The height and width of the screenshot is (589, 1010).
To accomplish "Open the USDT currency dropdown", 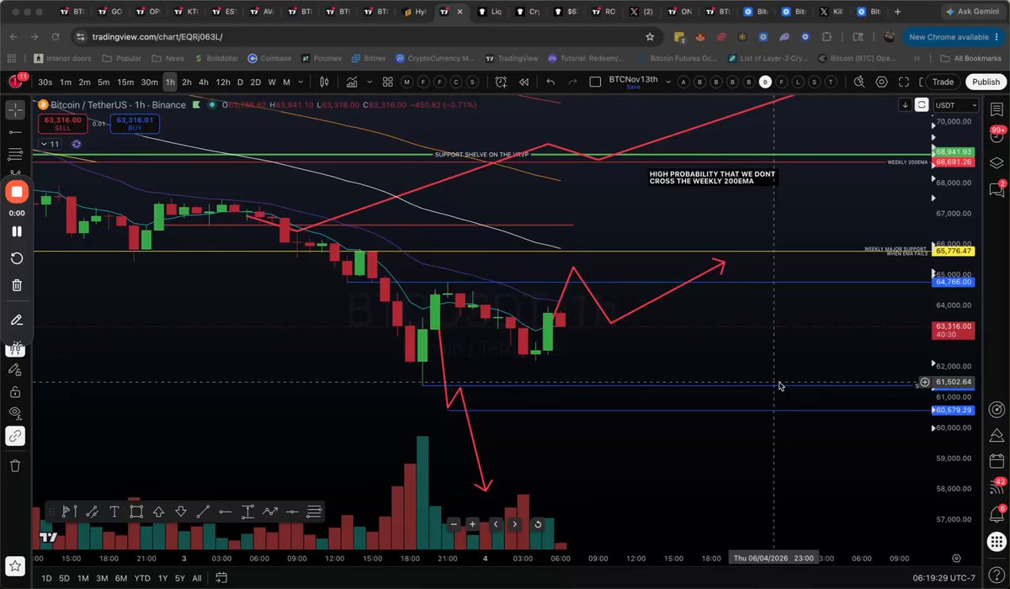I will [956, 105].
